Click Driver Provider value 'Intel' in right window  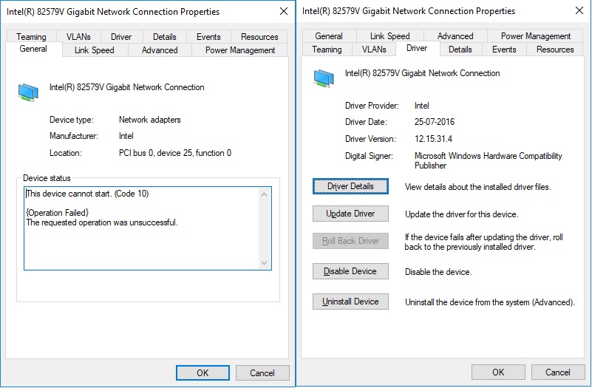coord(422,106)
